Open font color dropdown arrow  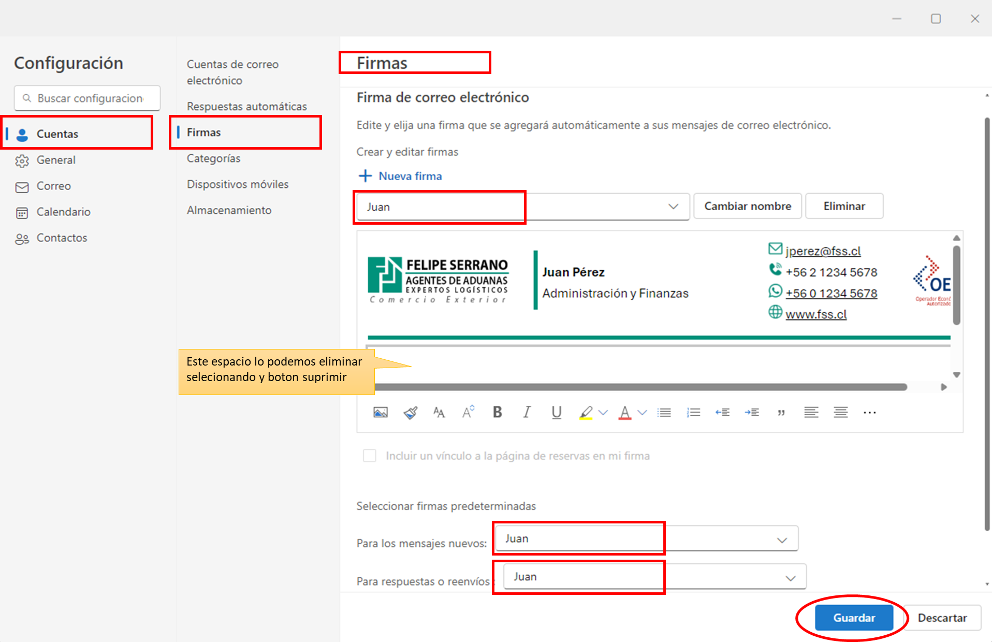(643, 413)
